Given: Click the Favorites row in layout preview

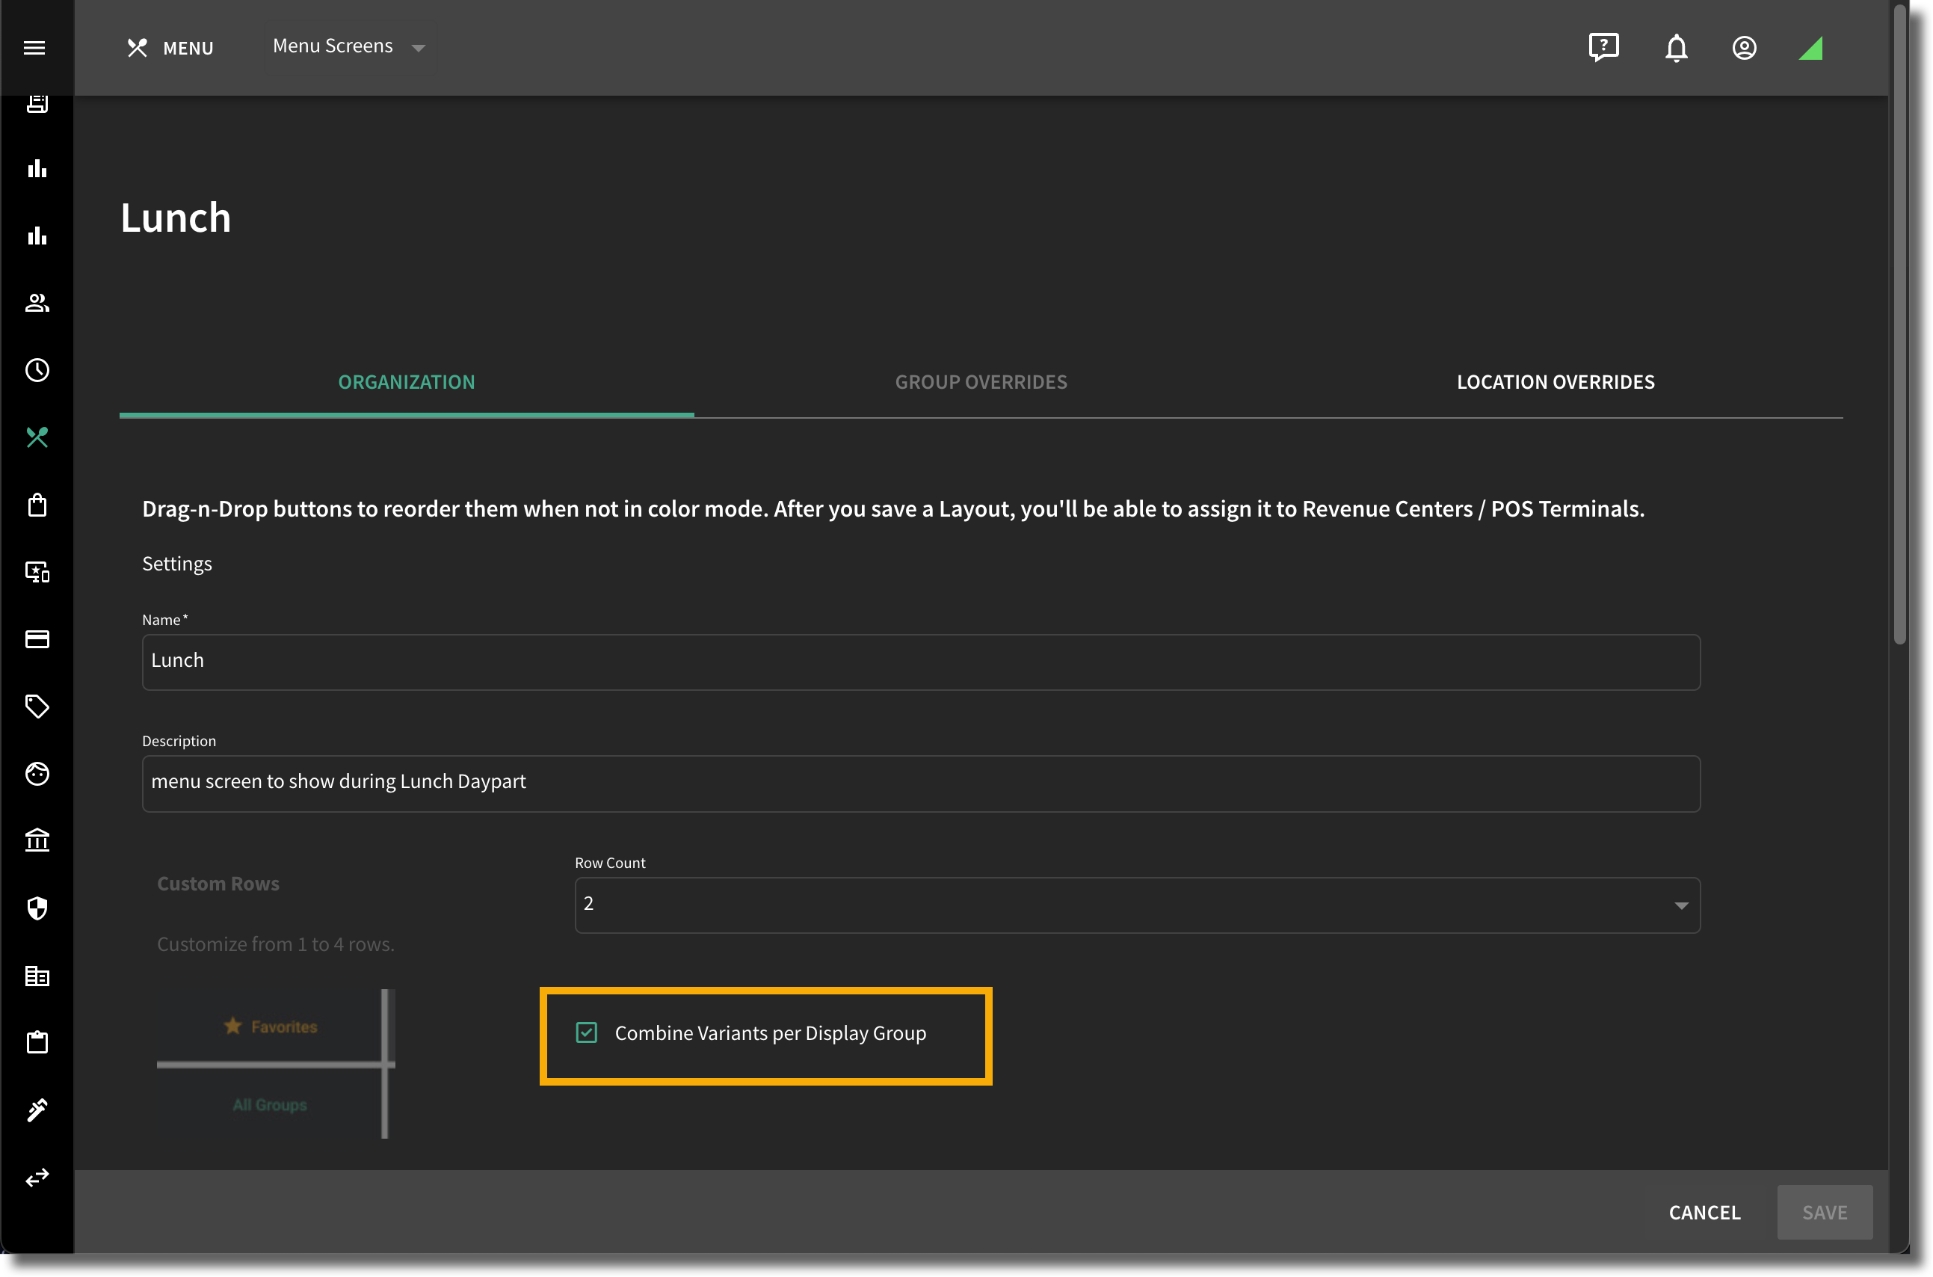Looking at the screenshot, I should point(271,1026).
